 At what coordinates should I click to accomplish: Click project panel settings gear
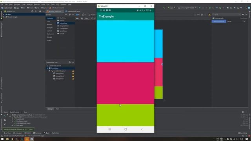coord(40,11)
